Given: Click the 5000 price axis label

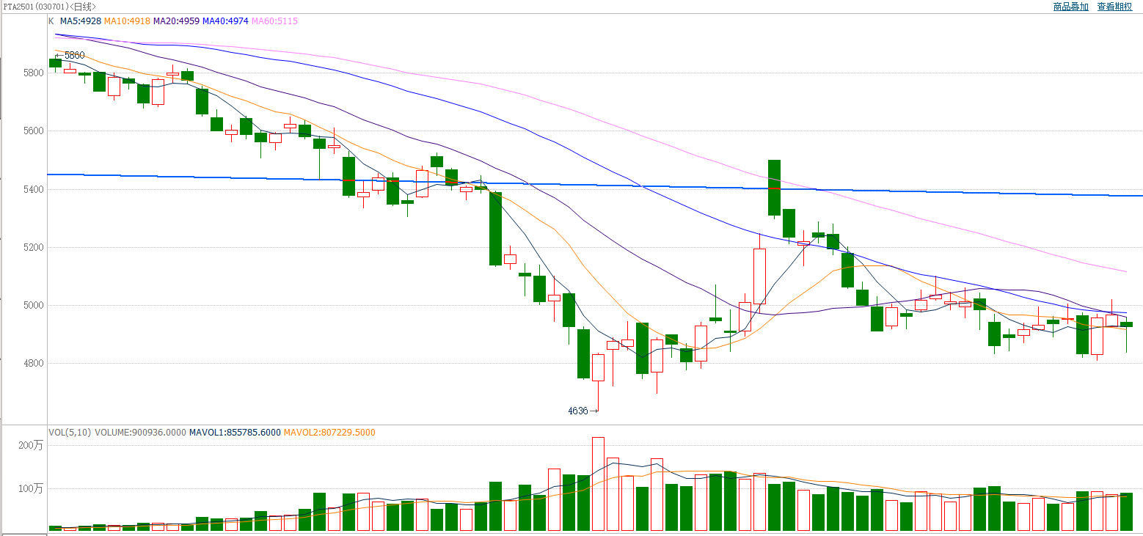Looking at the screenshot, I should [x=34, y=305].
